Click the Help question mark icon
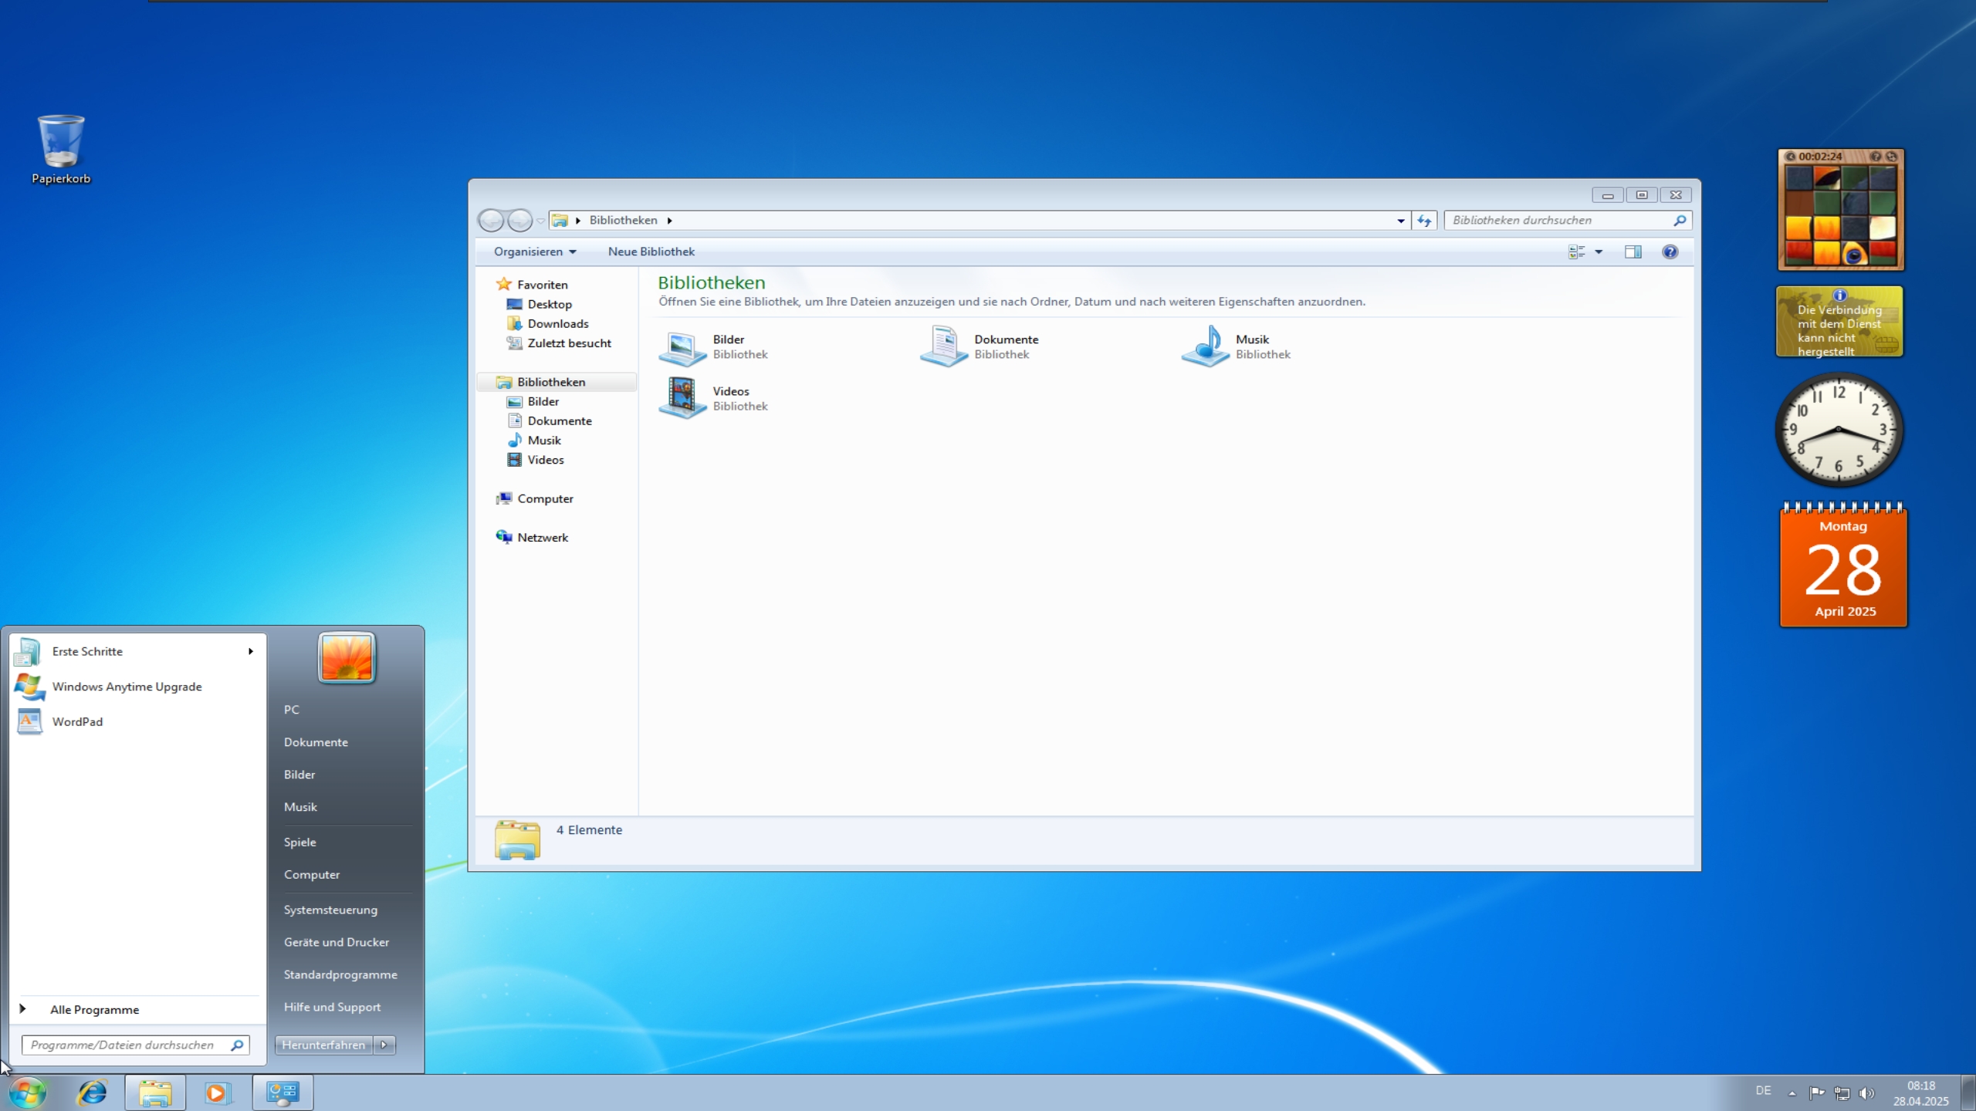Image resolution: width=1976 pixels, height=1111 pixels. coord(1670,252)
